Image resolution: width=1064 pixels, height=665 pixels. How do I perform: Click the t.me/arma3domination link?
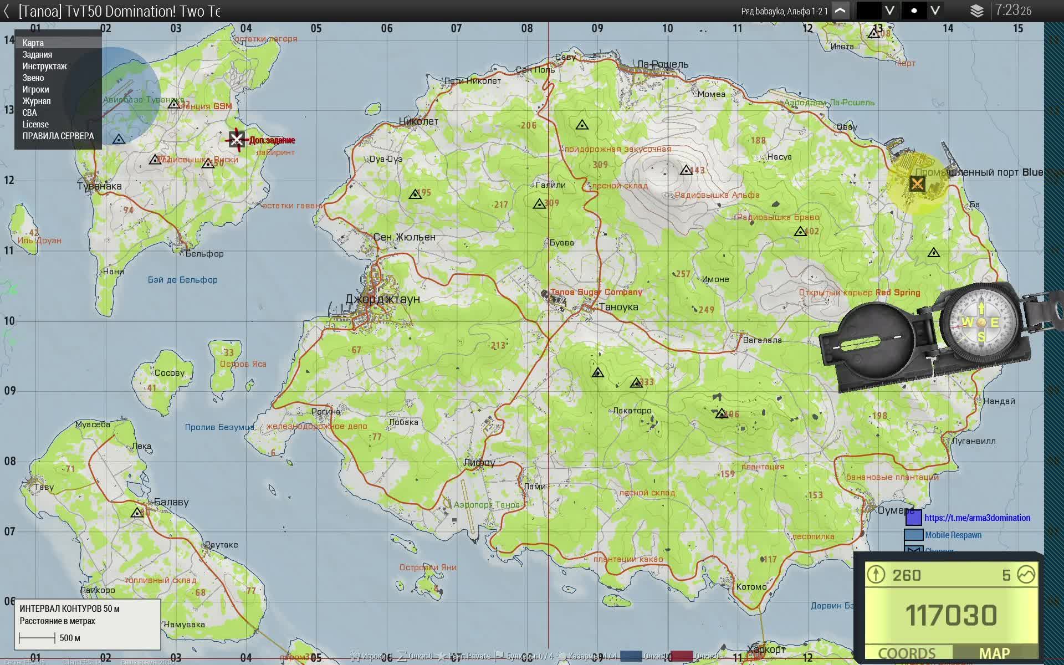(x=977, y=518)
